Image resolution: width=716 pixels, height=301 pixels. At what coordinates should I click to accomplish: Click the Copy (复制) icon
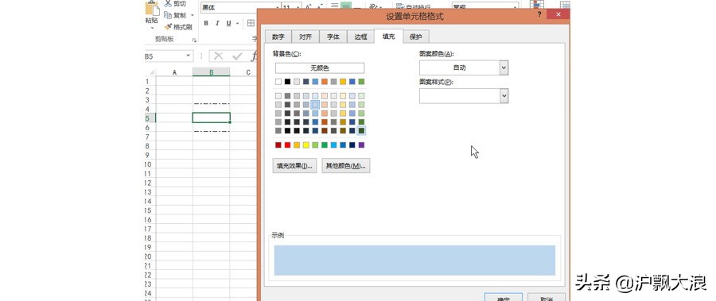pos(168,15)
